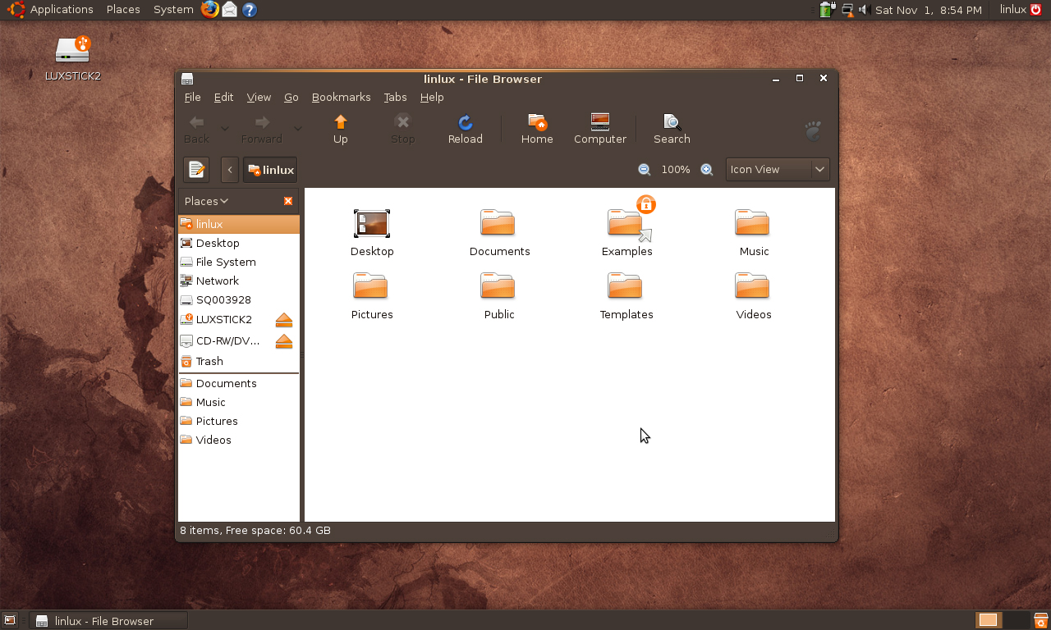Image resolution: width=1051 pixels, height=630 pixels.
Task: Click Show Desktop button in bottom panel
Action: 10,621
